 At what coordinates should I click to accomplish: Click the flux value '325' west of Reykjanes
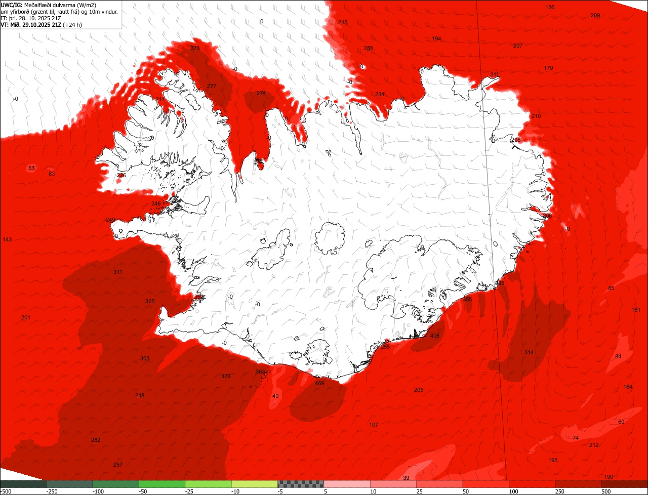pyautogui.click(x=150, y=301)
